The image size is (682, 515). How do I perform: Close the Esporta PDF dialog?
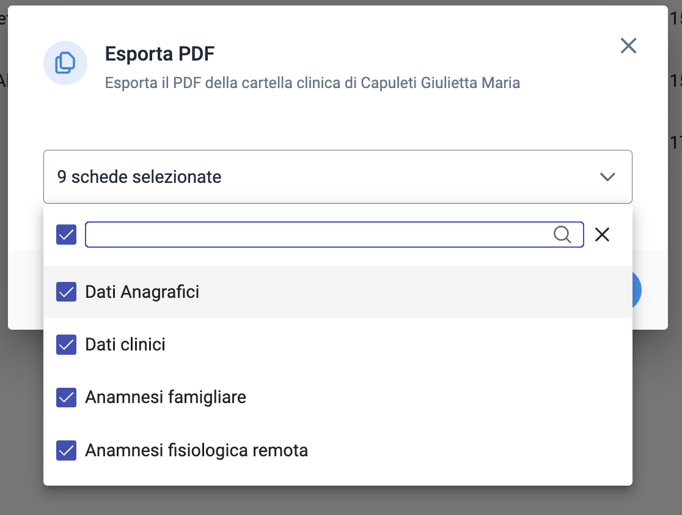(x=628, y=46)
